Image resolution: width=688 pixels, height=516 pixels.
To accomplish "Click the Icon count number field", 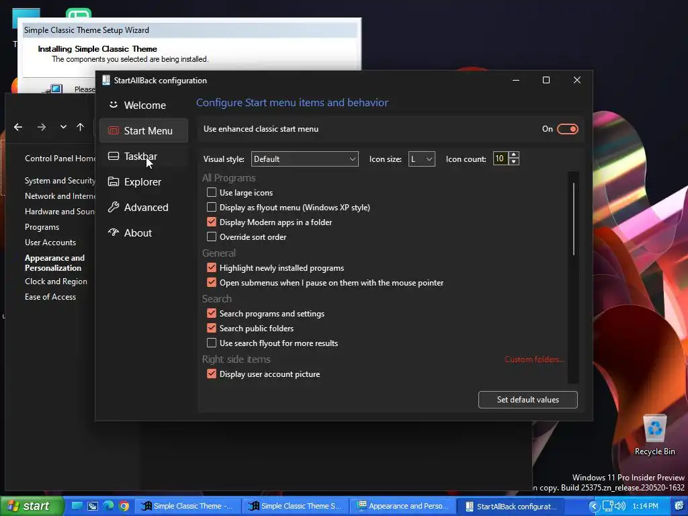I will [x=500, y=159].
